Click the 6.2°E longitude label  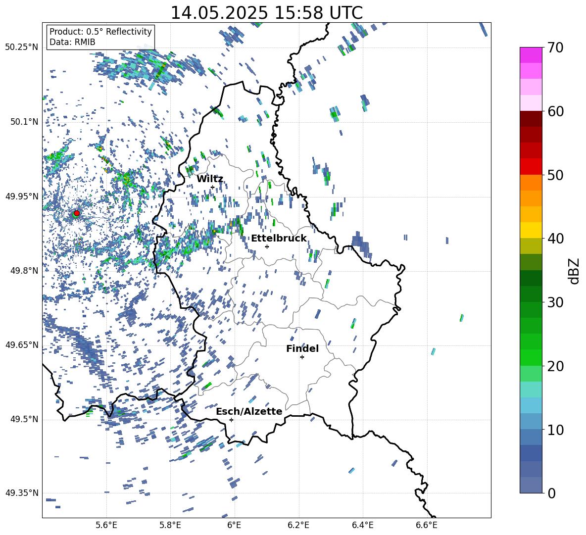point(298,525)
